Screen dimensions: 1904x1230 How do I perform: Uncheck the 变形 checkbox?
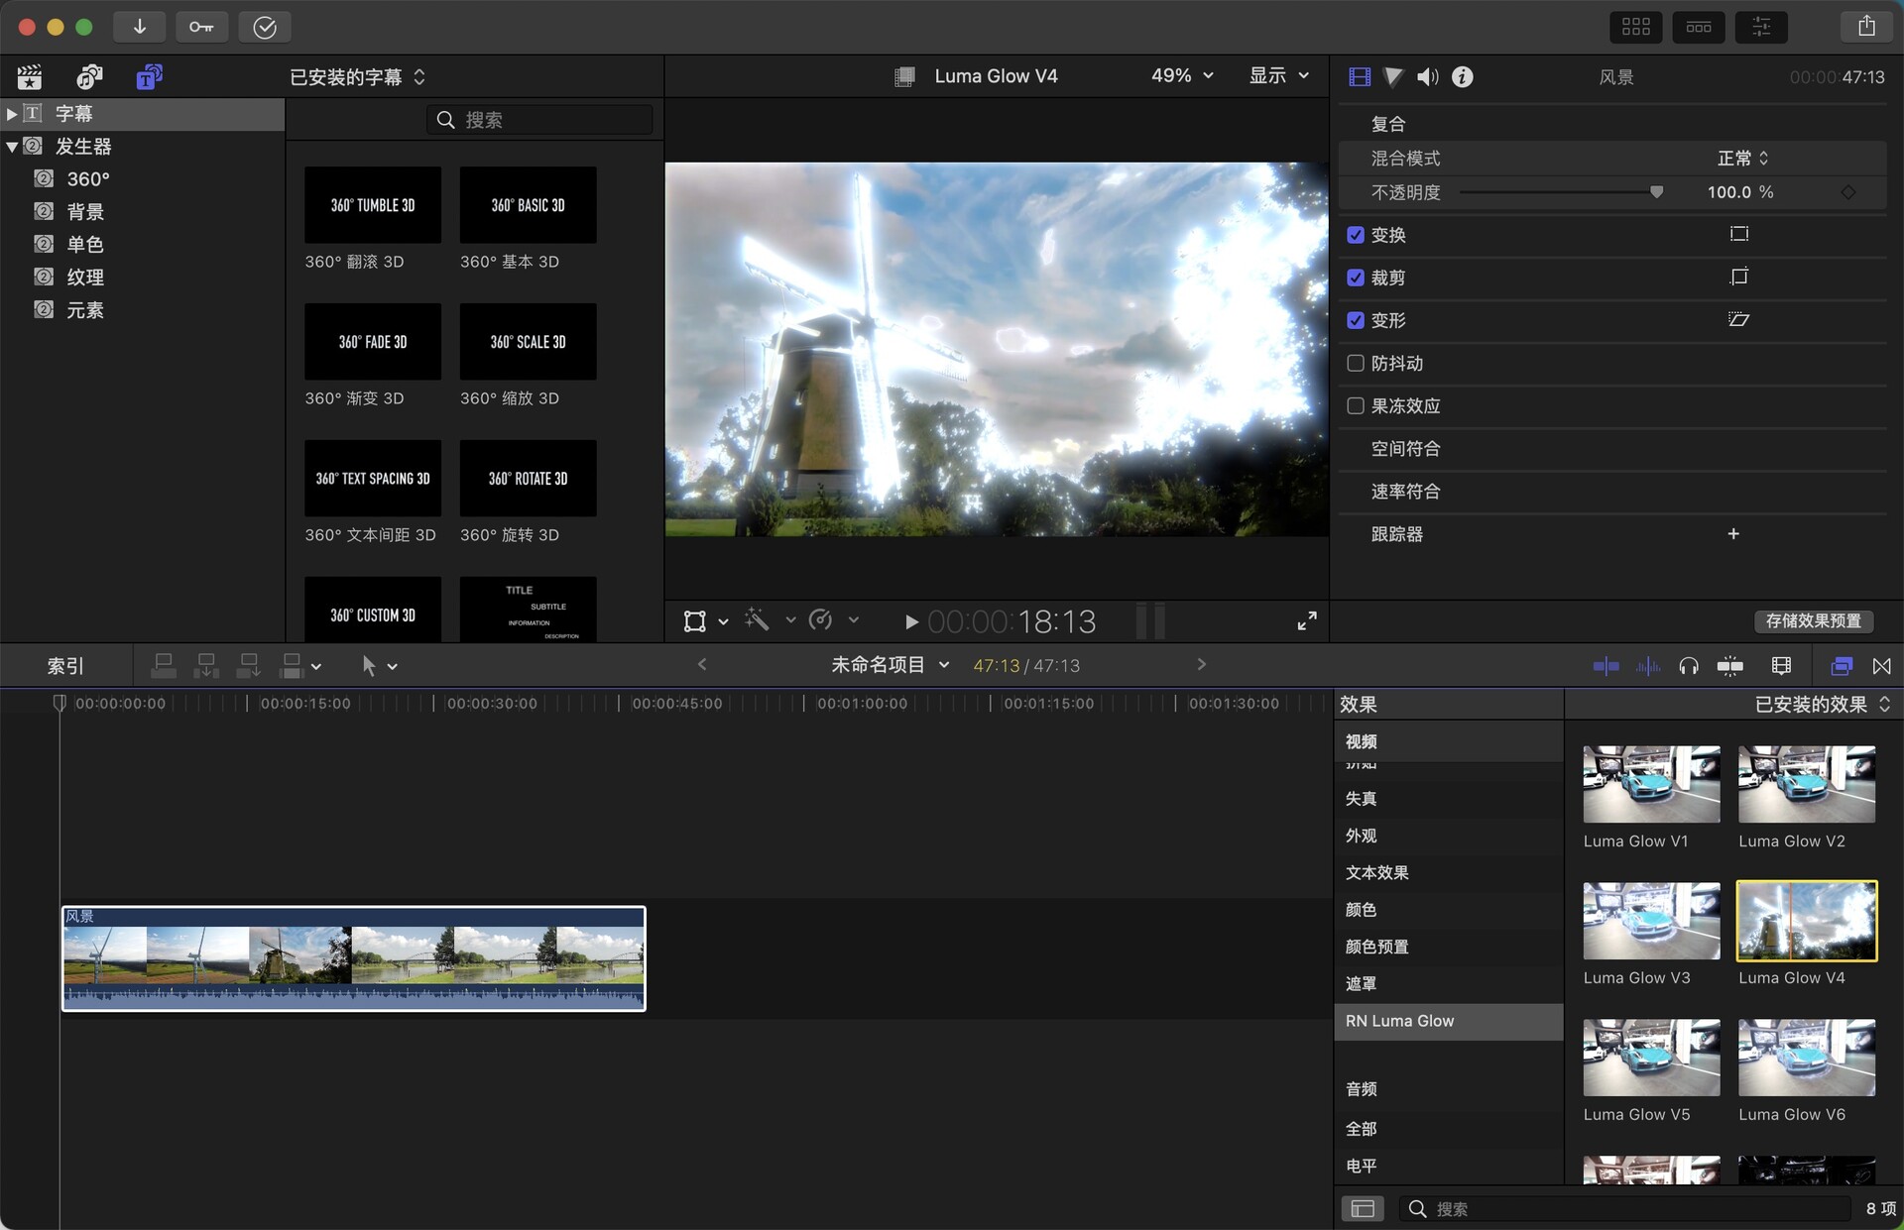coord(1355,320)
